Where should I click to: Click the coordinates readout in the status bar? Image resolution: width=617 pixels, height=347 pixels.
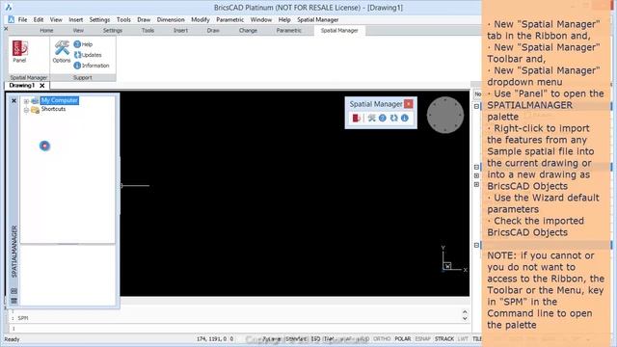point(215,338)
